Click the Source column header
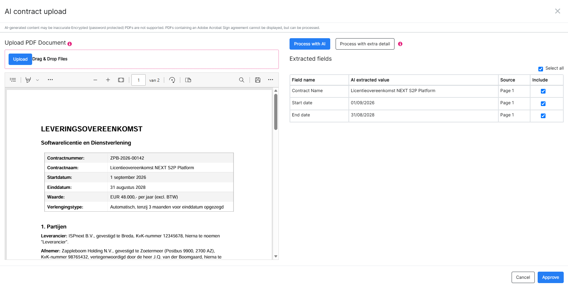The width and height of the screenshot is (568, 287). coord(514,80)
